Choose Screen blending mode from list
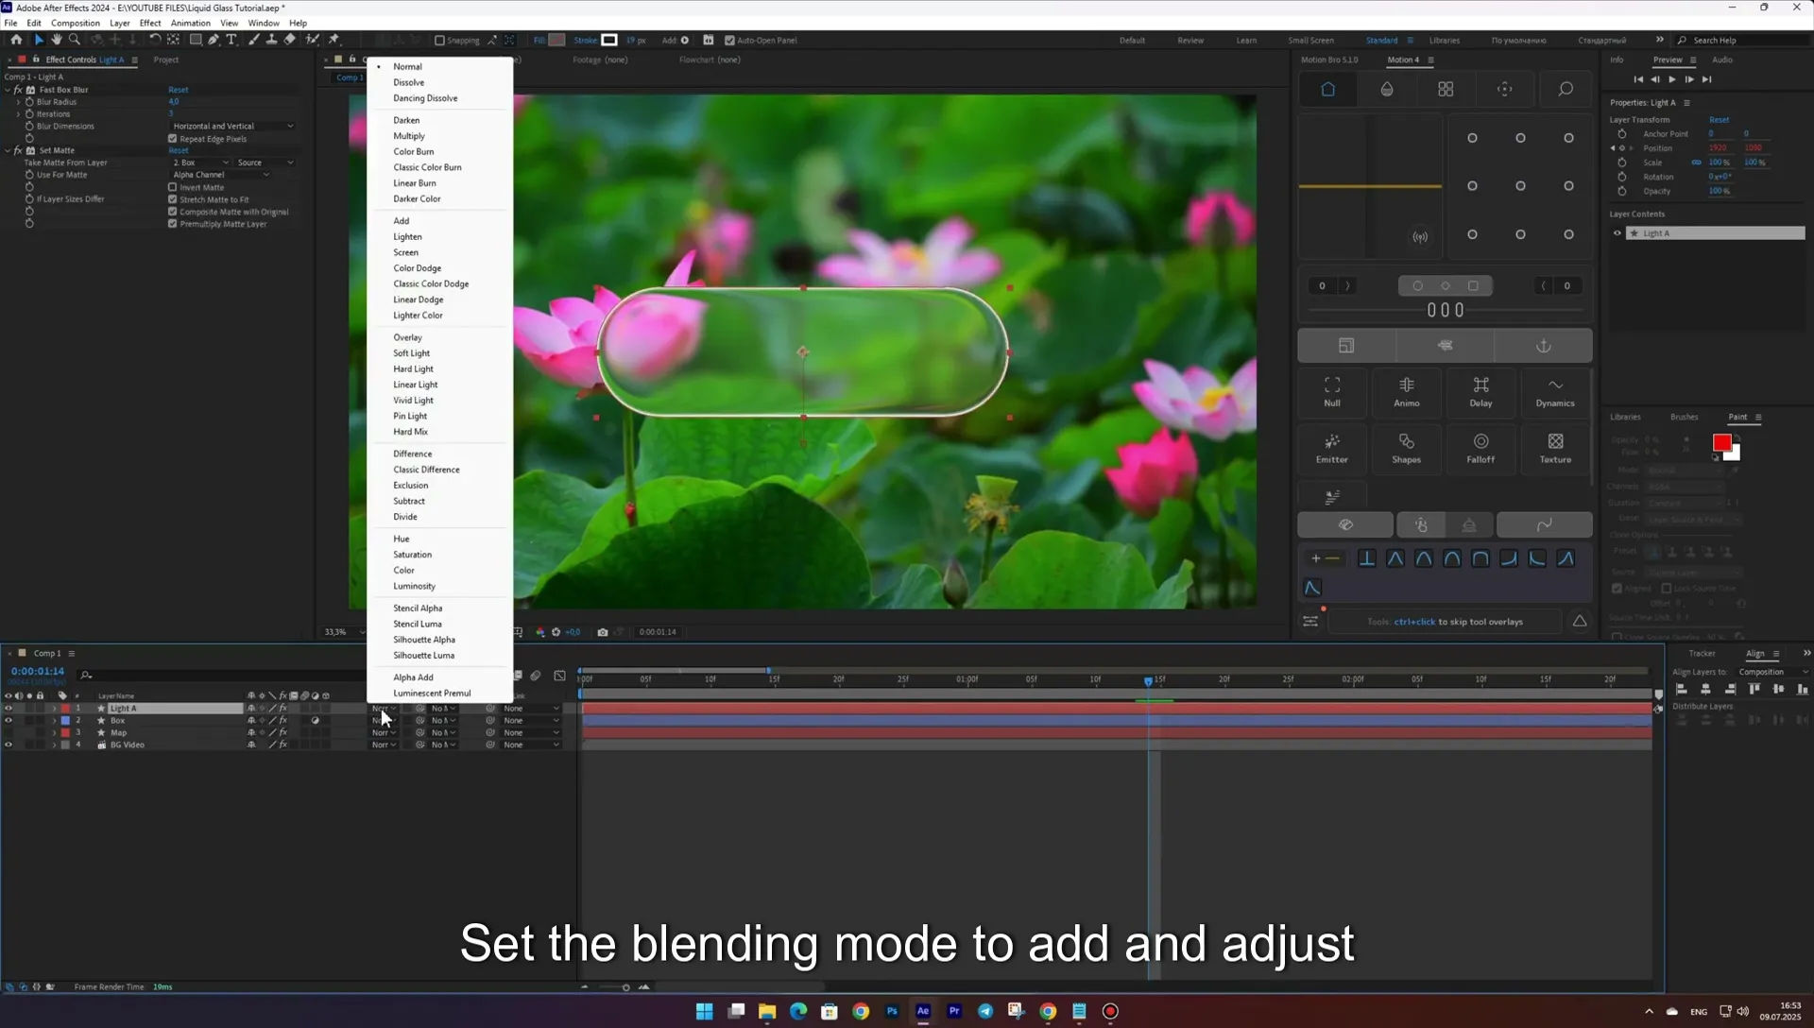This screenshot has height=1028, width=1814. (406, 252)
